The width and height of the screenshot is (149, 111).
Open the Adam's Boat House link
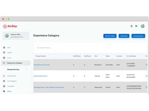pos(41,76)
